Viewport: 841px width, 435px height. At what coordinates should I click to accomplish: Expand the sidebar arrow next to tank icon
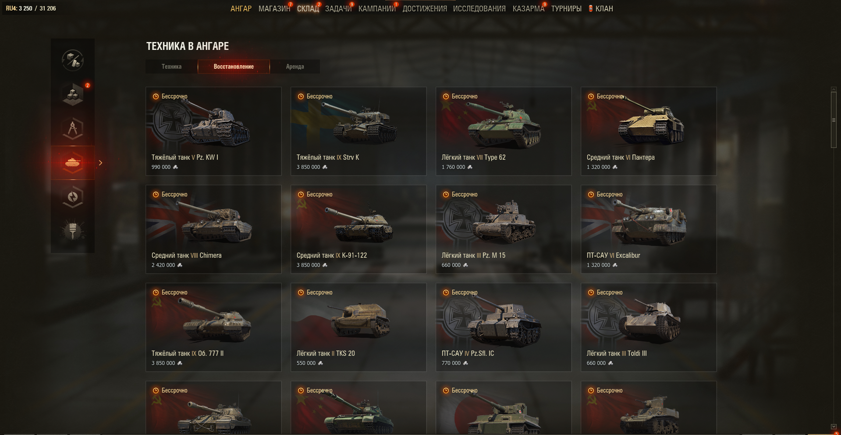[x=100, y=163]
